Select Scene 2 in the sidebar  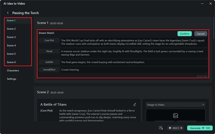11,29
